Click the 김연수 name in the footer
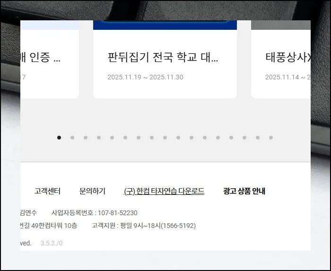Image resolution: width=331 pixels, height=271 pixels. pos(28,213)
